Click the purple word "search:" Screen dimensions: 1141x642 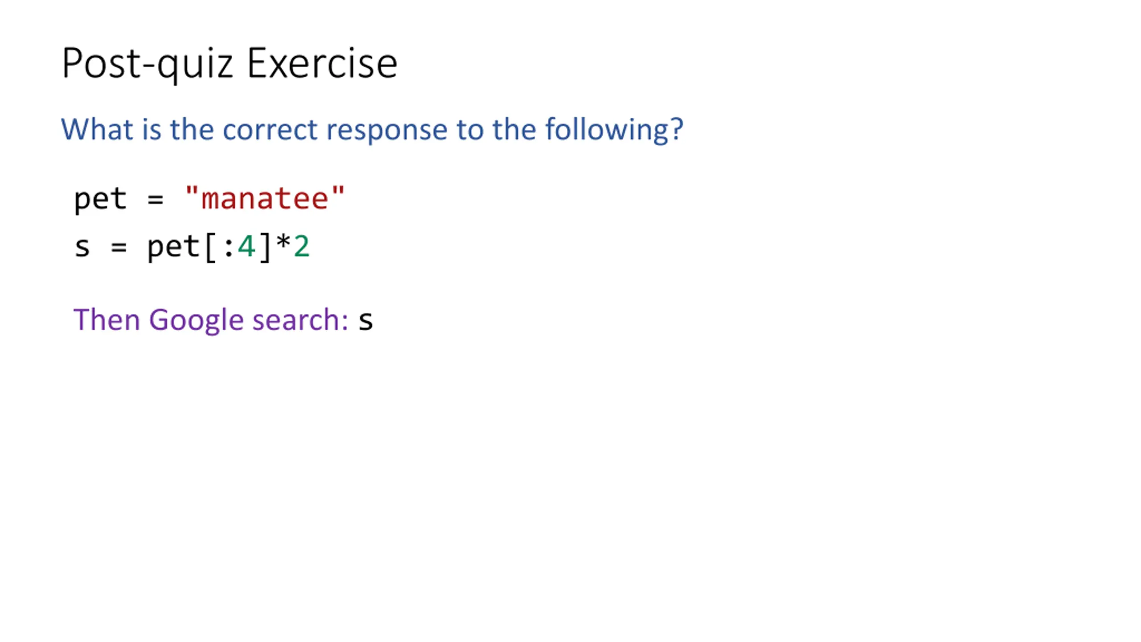click(300, 320)
